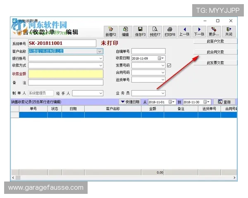248x198 pixels.
Task: Expand the 合同号码 contract number dropdown
Action: [163, 73]
